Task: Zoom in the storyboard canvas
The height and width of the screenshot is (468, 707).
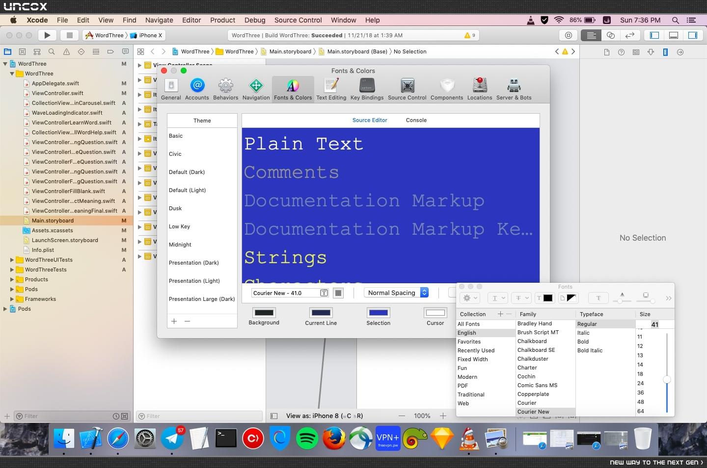Action: pyautogui.click(x=443, y=416)
